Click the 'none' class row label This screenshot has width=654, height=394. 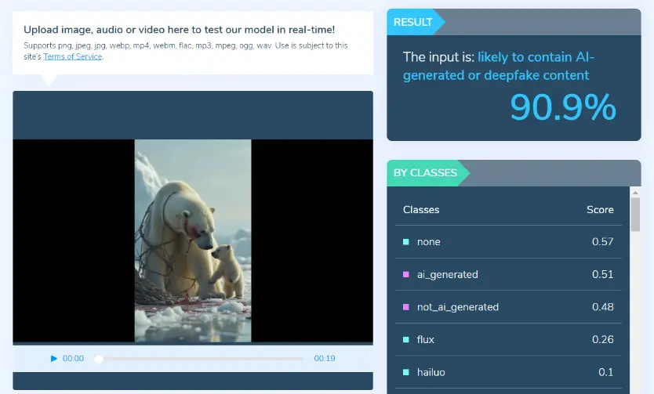[429, 242]
